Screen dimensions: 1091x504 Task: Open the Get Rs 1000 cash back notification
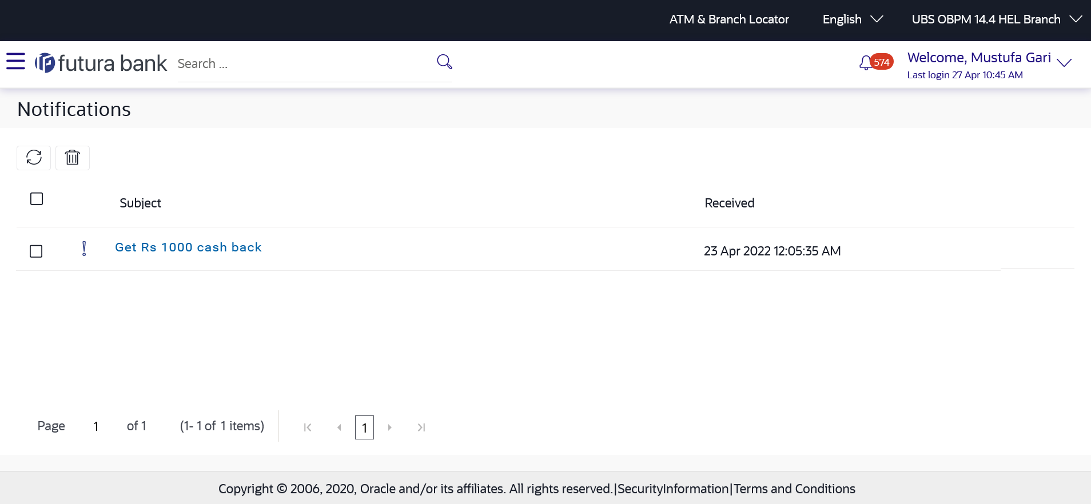point(188,247)
